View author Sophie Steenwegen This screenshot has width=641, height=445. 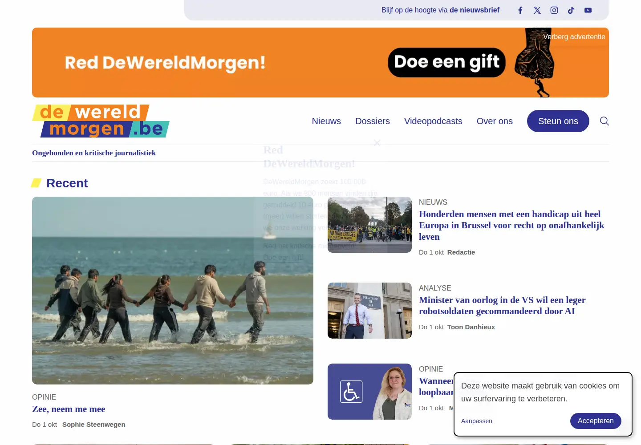tap(94, 425)
